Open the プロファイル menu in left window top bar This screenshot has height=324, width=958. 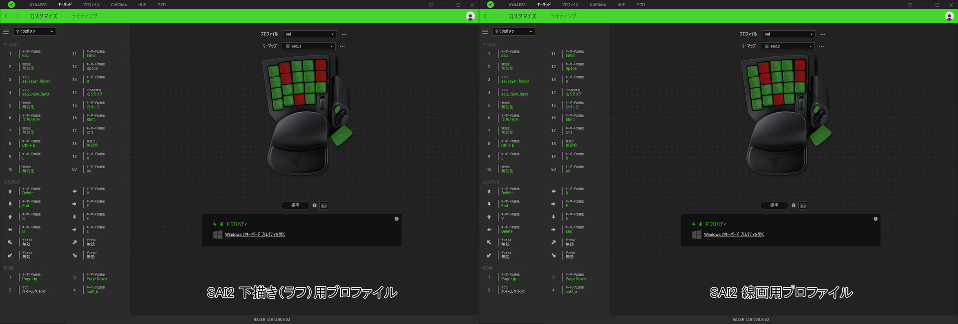pyautogui.click(x=91, y=5)
